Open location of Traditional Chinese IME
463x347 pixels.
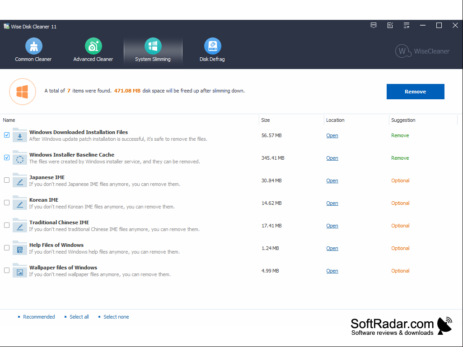332,226
